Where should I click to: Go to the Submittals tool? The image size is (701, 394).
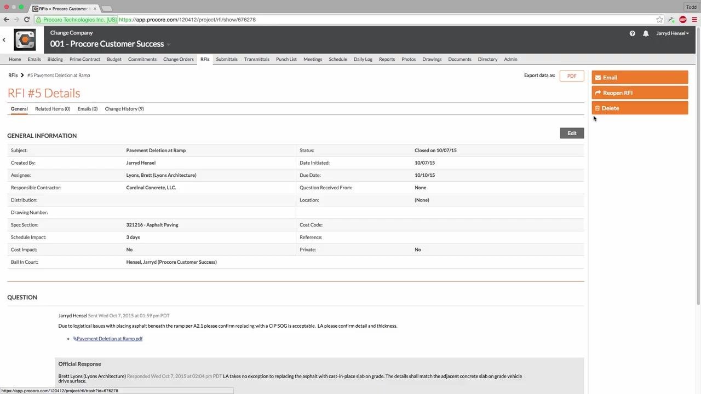[227, 59]
